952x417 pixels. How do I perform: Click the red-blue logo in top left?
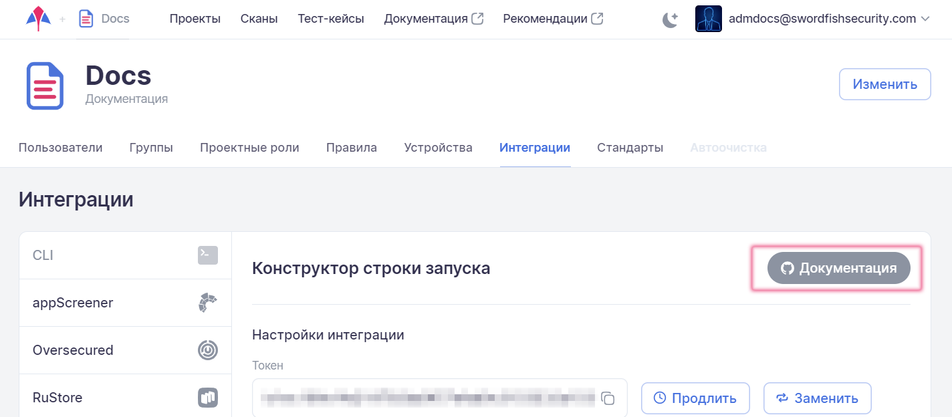pyautogui.click(x=38, y=19)
